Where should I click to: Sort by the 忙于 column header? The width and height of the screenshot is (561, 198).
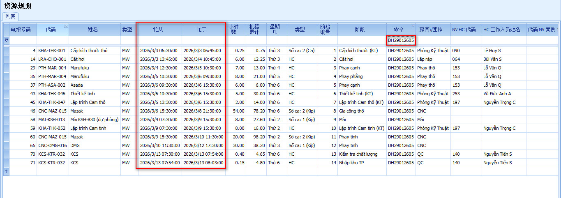click(203, 30)
